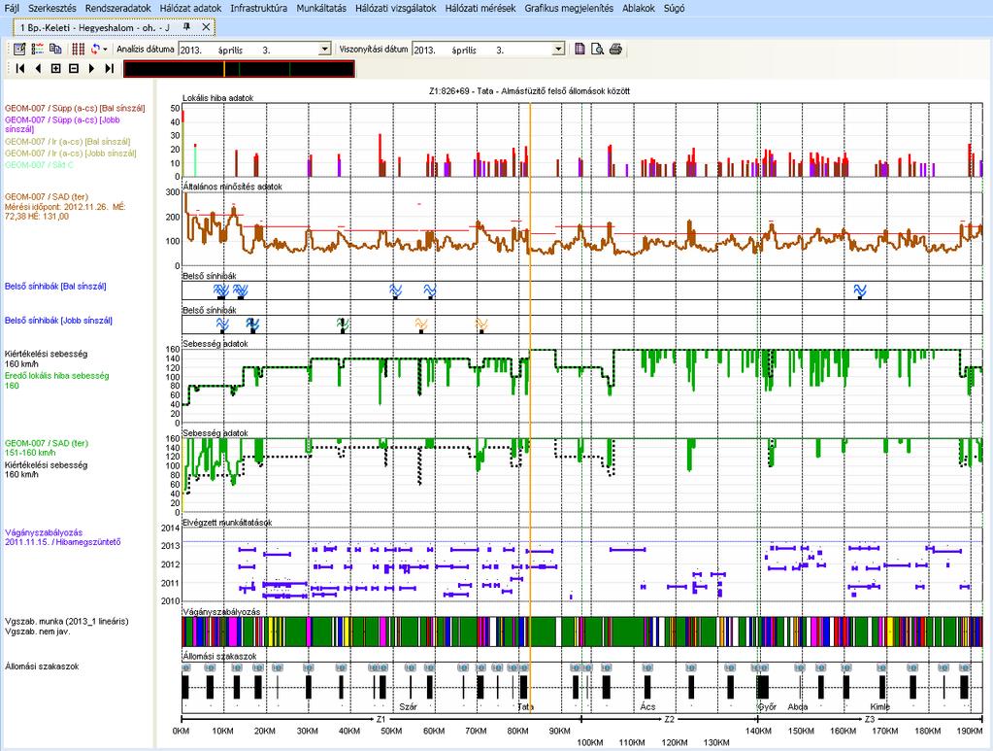Click the Z2 zone marker on axis
993x751 pixels.
(x=670, y=719)
